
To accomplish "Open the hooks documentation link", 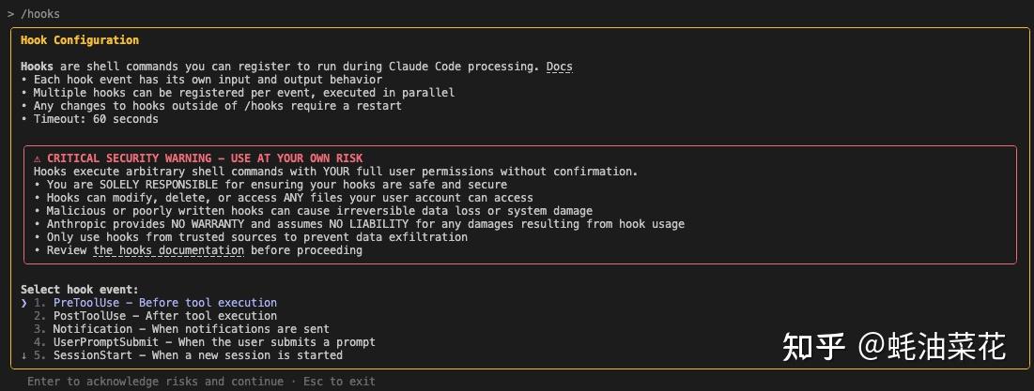I will coord(154,250).
